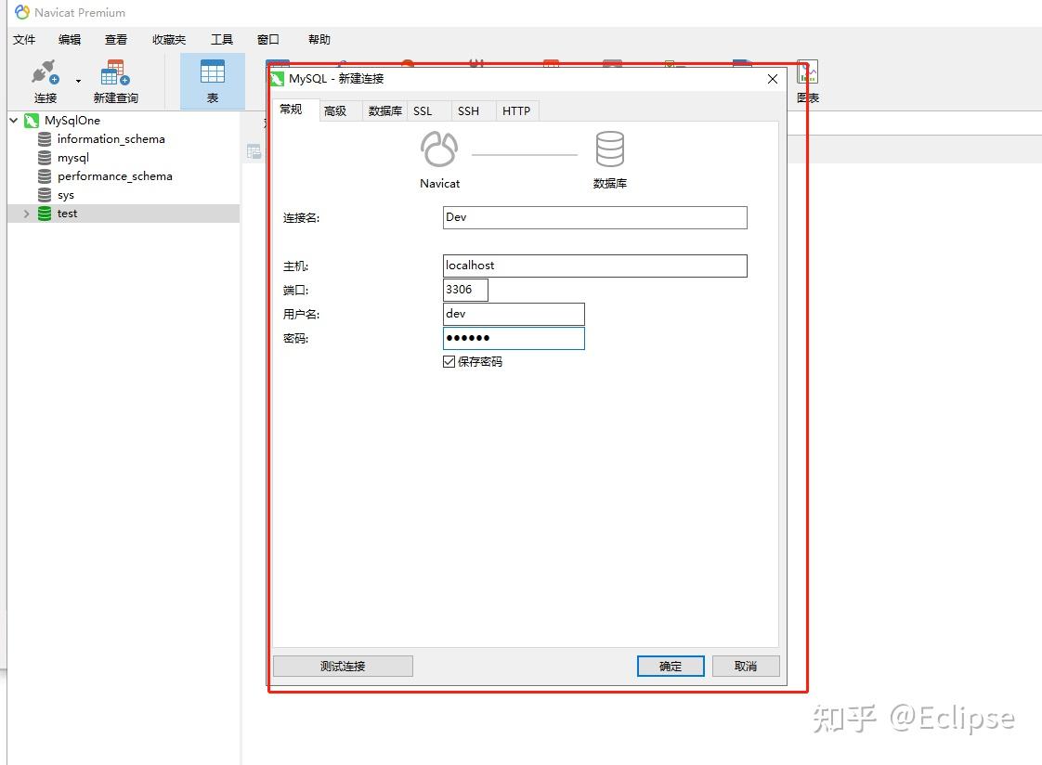
Task: Click the 确定 button
Action: point(671,666)
